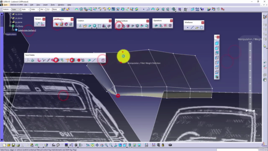Expand the Applications tree node
The width and height of the screenshot is (268, 151).
[x=5, y=34]
